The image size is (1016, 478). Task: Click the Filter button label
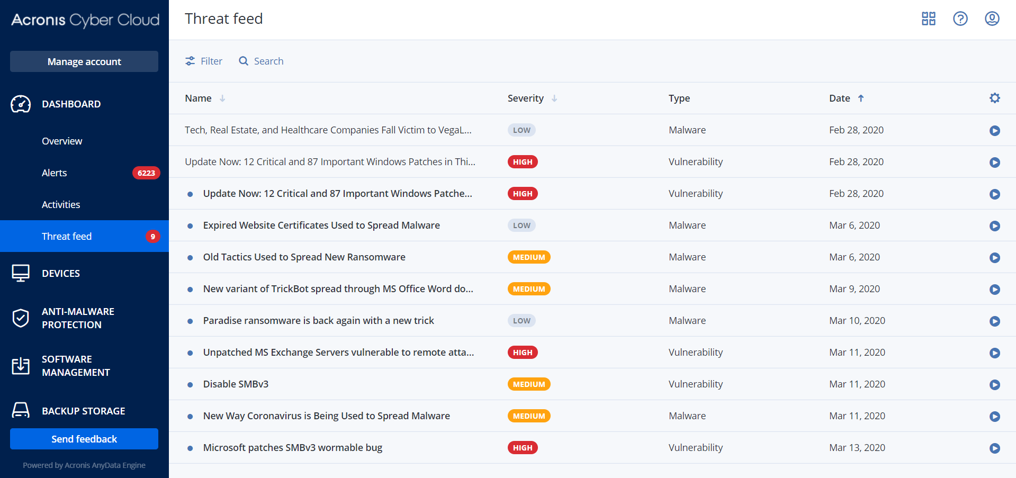211,61
